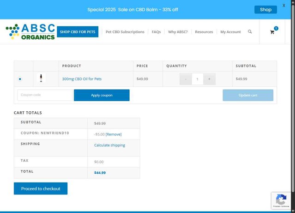Open the product bottle thumbnail

[x=41, y=78]
